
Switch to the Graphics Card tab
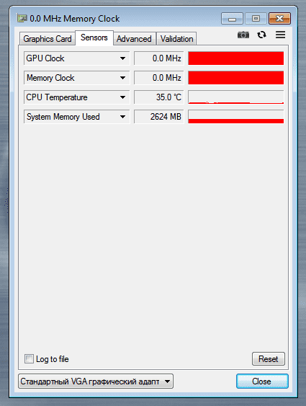coord(48,39)
